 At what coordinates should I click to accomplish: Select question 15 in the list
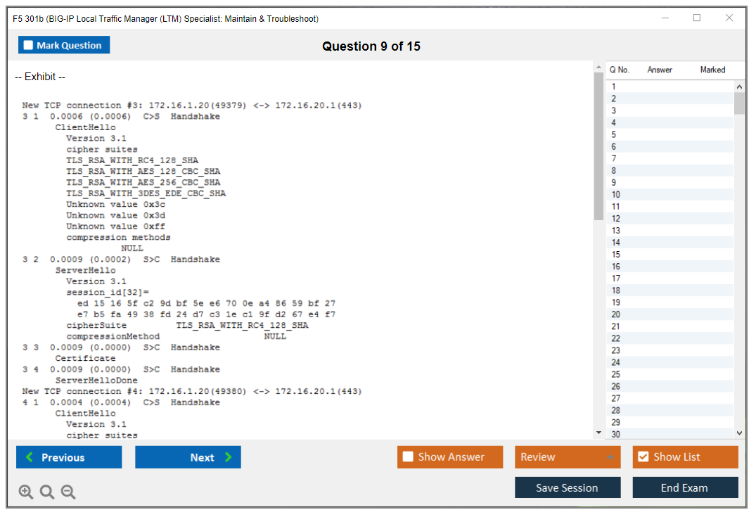point(616,255)
